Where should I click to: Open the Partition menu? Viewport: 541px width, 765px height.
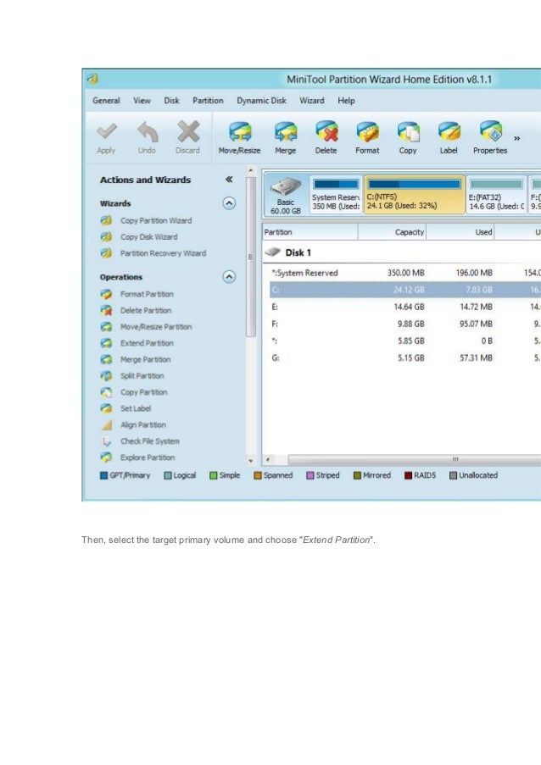pyautogui.click(x=208, y=101)
